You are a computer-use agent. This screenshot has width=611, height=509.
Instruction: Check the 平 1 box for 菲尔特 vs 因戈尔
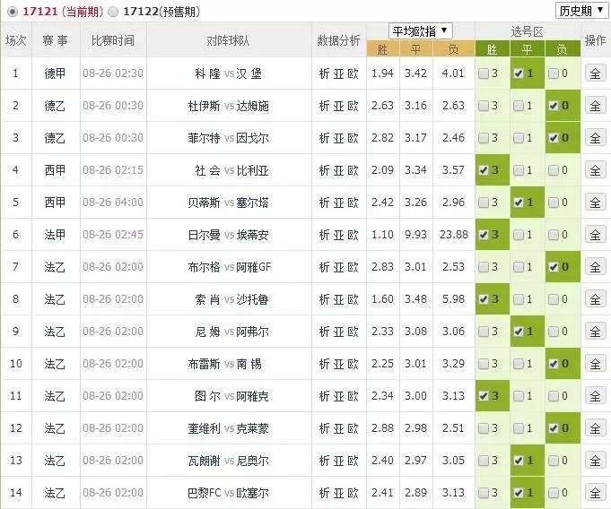pos(519,138)
